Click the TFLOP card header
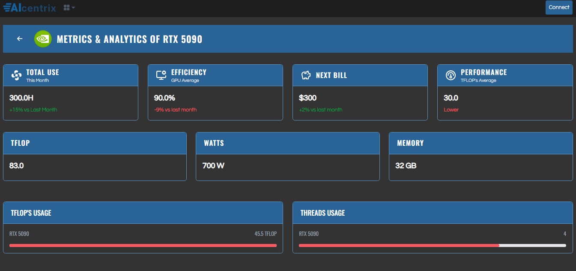The width and height of the screenshot is (576, 271). point(95,143)
